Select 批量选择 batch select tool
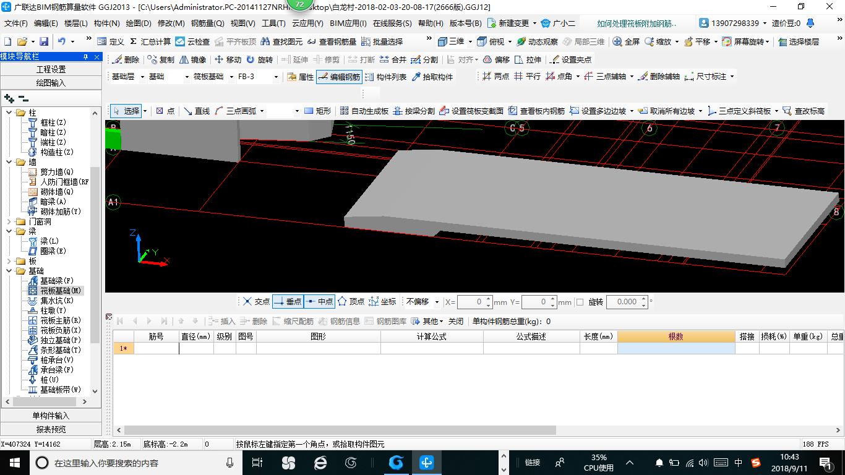Screen dimensions: 845x475 click(382, 41)
